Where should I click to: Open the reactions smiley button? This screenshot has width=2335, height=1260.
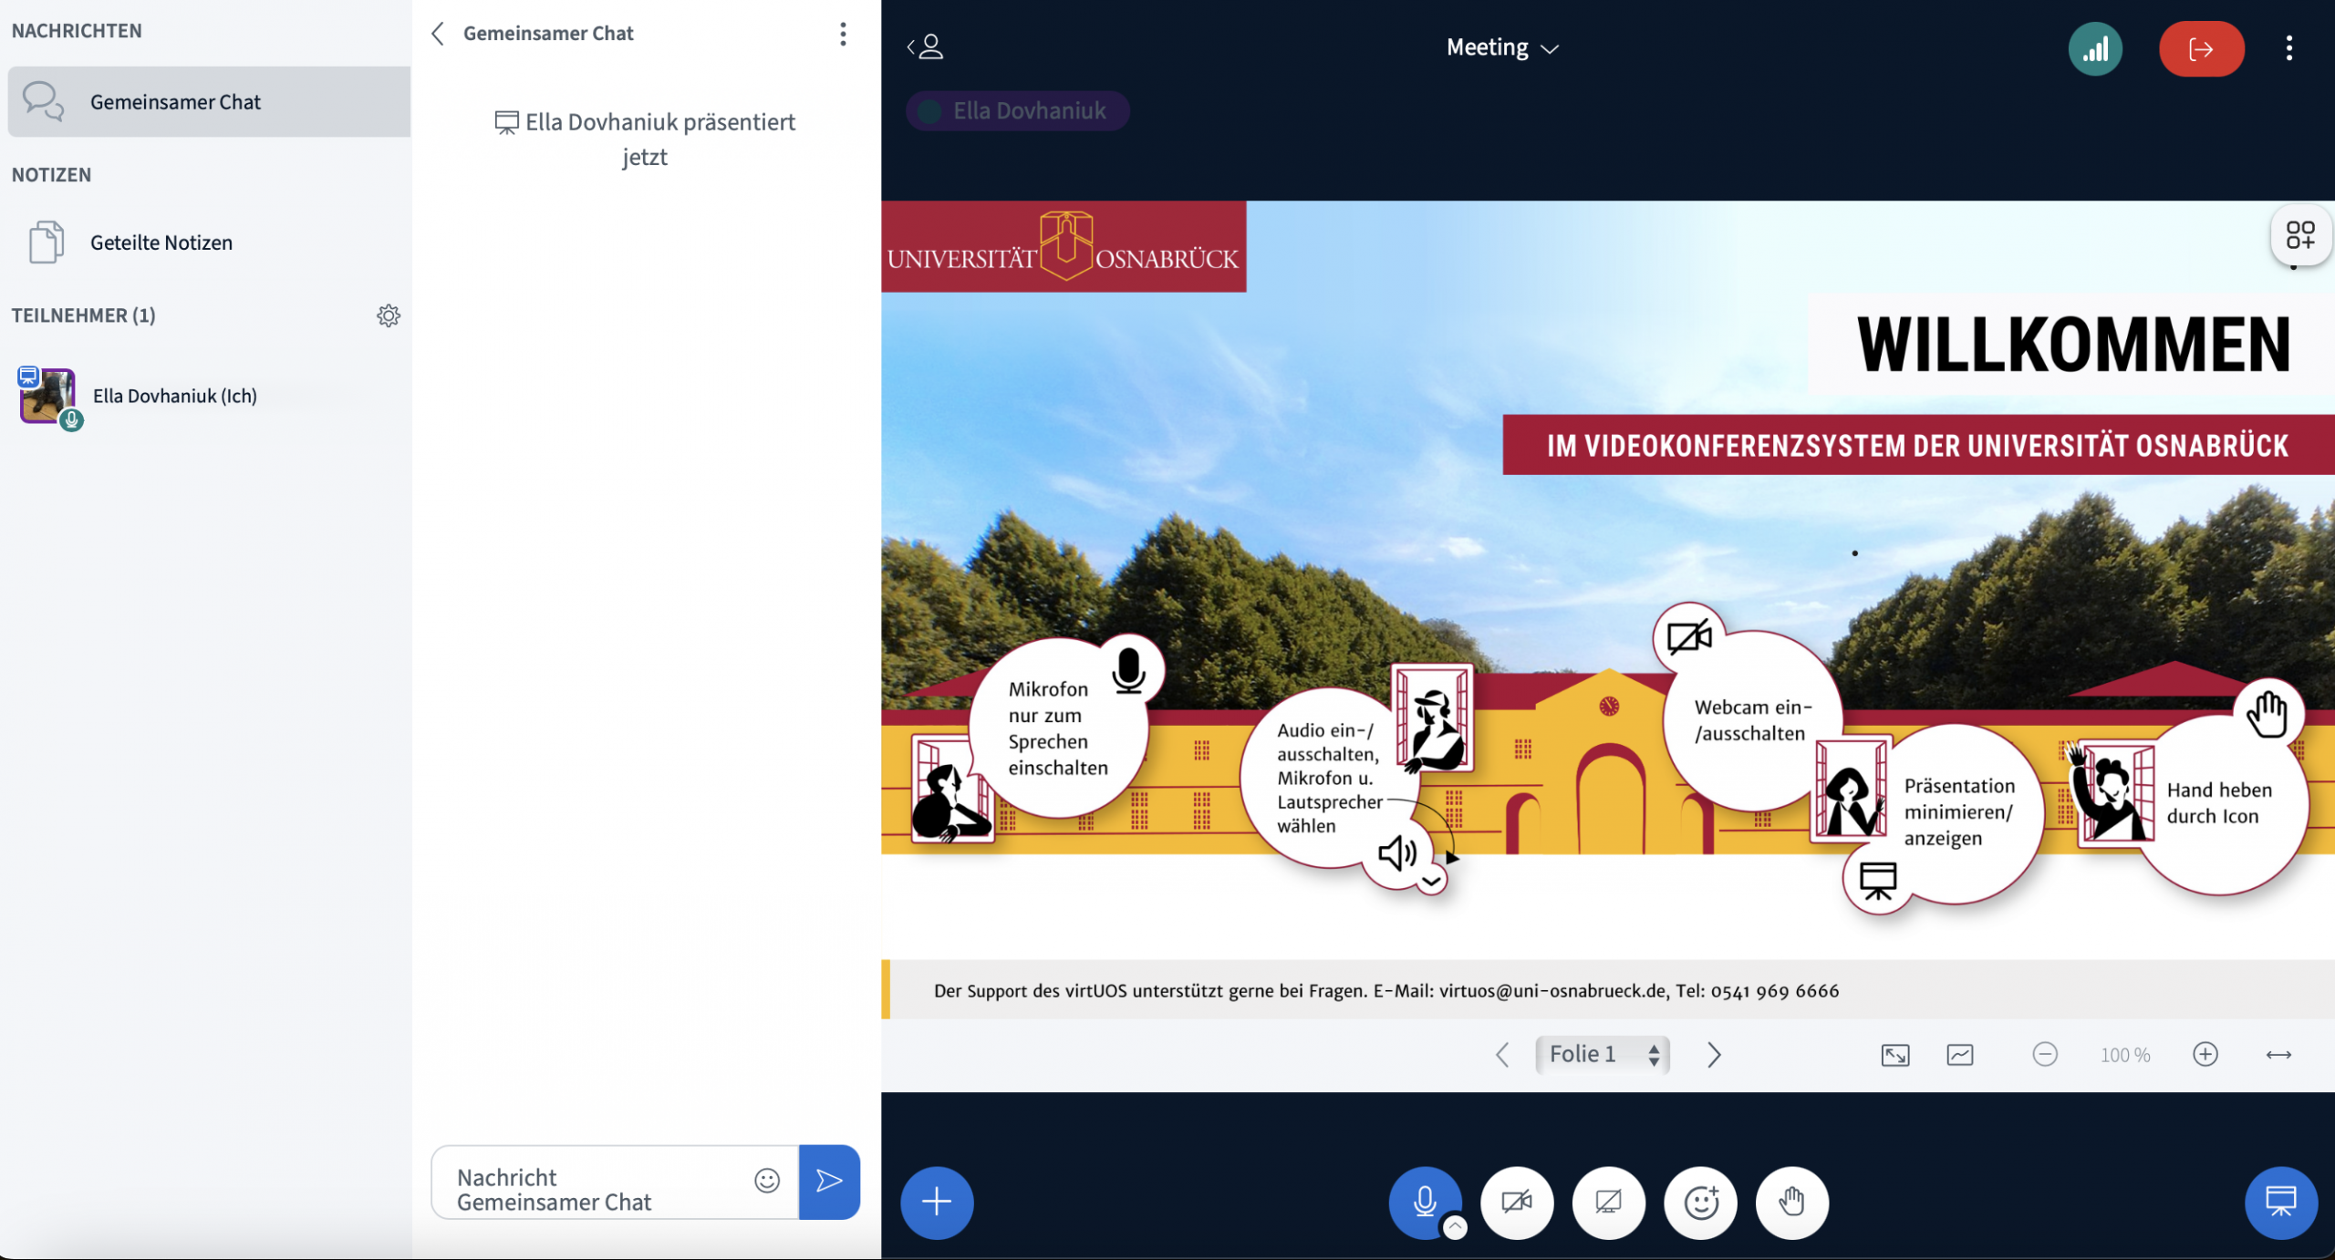click(x=1701, y=1203)
